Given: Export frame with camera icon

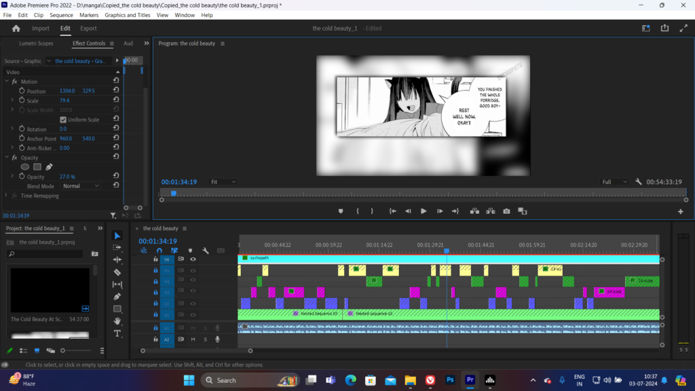Looking at the screenshot, I should (506, 212).
